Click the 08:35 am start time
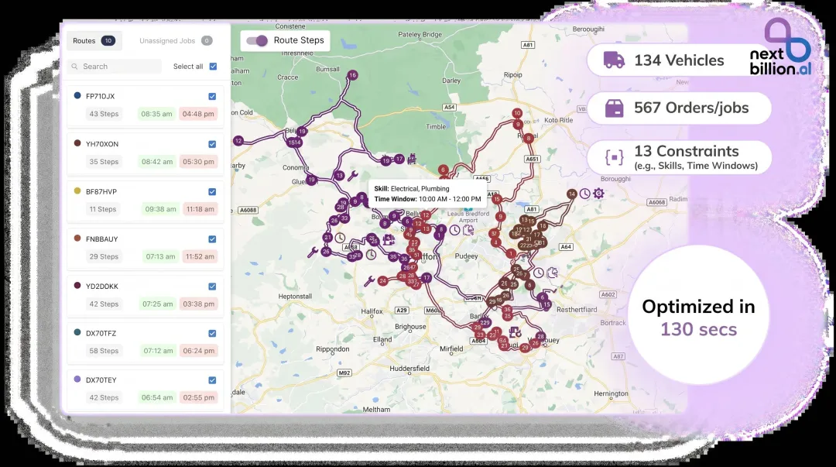Viewport: 836px width, 467px height. coord(156,114)
